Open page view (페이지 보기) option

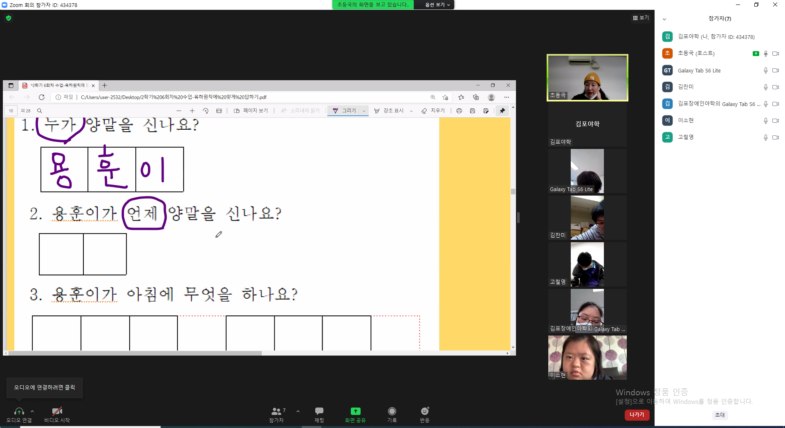251,111
